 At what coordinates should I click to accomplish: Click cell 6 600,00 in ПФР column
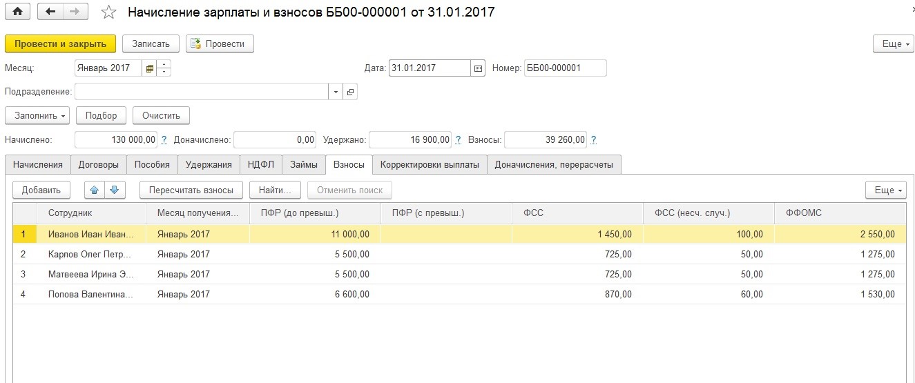[x=315, y=294]
